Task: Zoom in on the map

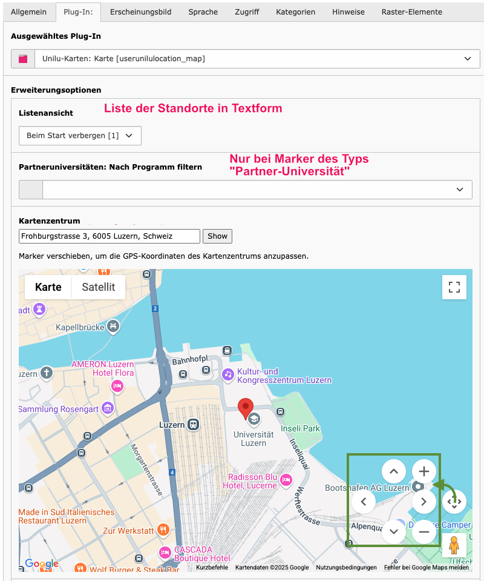Action: [x=424, y=471]
